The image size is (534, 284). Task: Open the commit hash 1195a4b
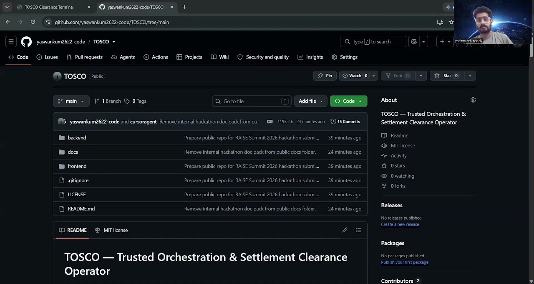[285, 122]
